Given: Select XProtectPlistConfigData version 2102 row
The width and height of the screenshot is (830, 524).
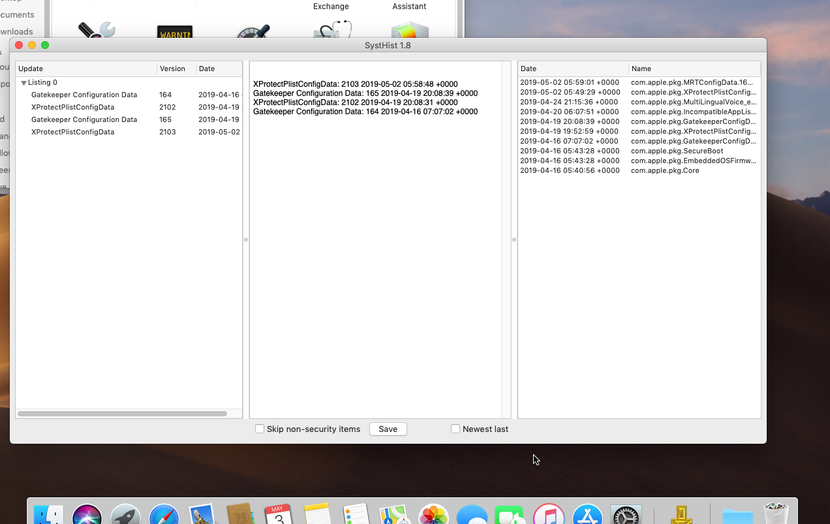Looking at the screenshot, I should [129, 107].
